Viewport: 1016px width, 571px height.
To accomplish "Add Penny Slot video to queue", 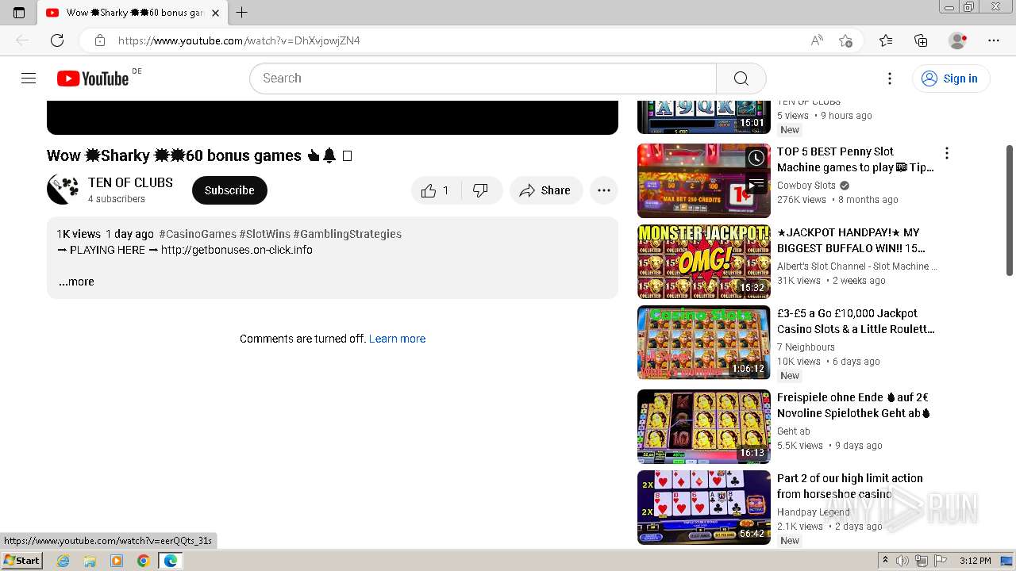I will point(756,184).
